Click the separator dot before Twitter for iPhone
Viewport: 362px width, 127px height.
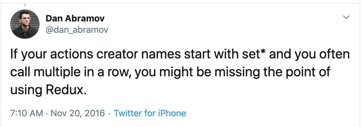(x=109, y=113)
